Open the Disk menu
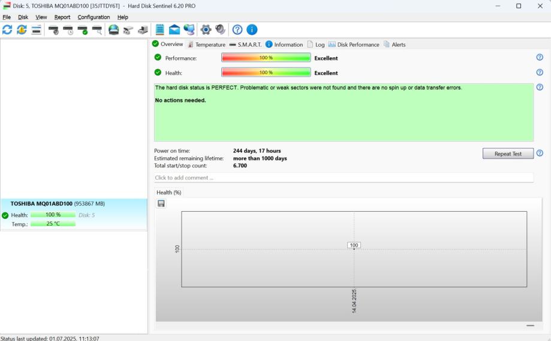551x341 pixels. tap(23, 17)
